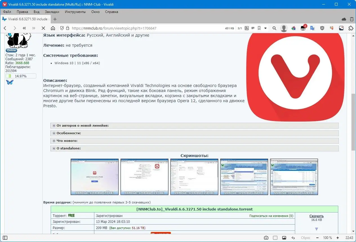Click the padlock site info icon
The image size is (356, 242).
(67, 28)
